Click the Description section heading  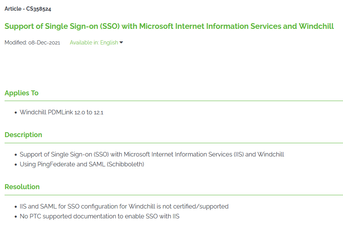23,135
